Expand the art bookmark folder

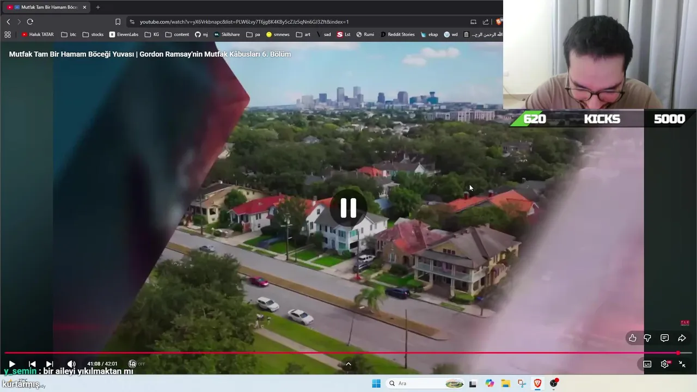click(303, 34)
